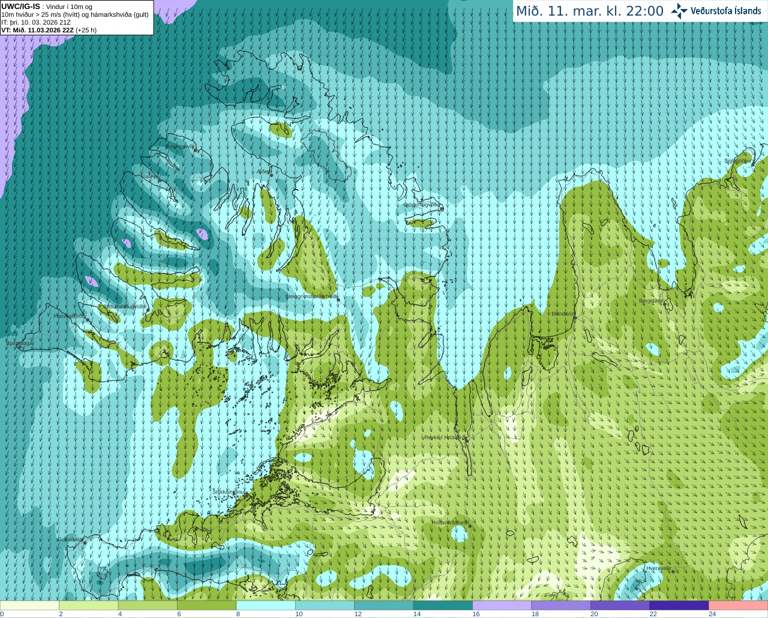
Task: Click the VT: Mið. 11.03.2026 22Z line
Action: [37, 30]
